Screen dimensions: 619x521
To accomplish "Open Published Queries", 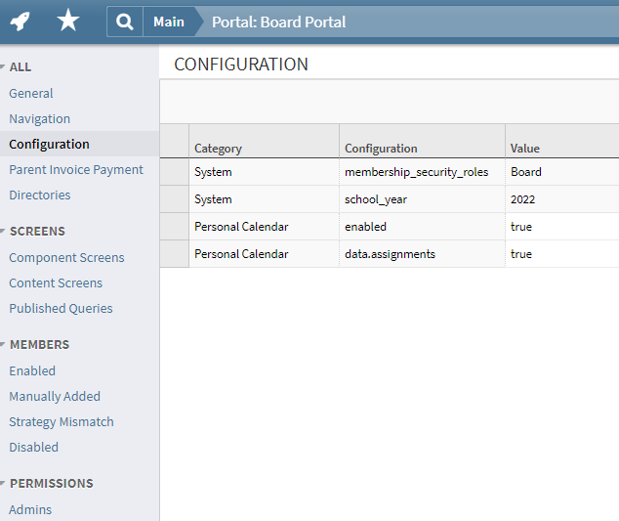I will [x=61, y=308].
